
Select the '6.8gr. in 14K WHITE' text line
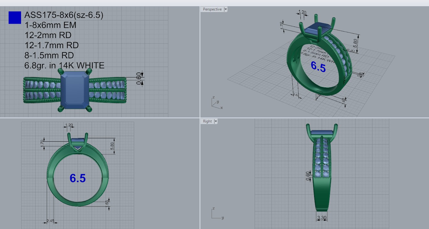click(64, 65)
